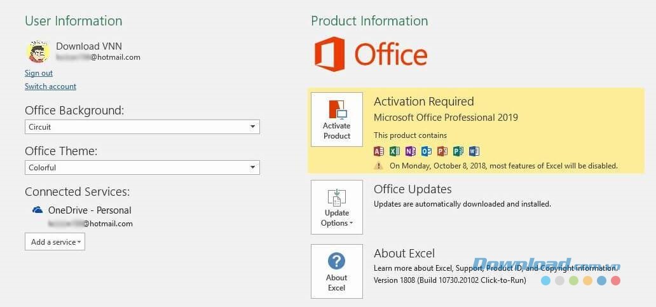Click the Publisher app icon
Screen dimensions: 656x307
[x=458, y=151]
